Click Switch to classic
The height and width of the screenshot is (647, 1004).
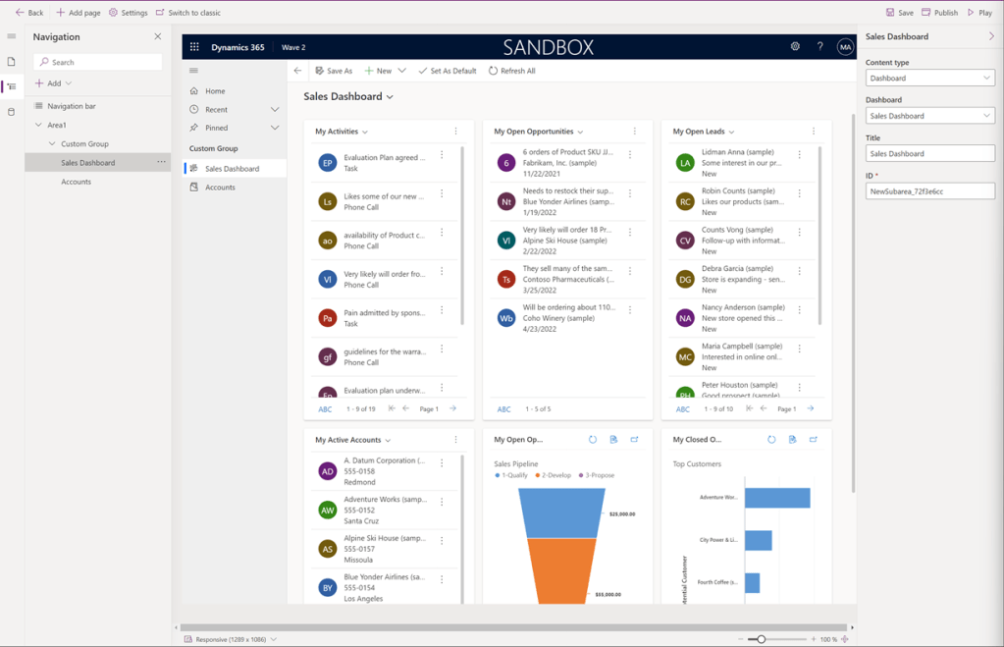tap(187, 13)
